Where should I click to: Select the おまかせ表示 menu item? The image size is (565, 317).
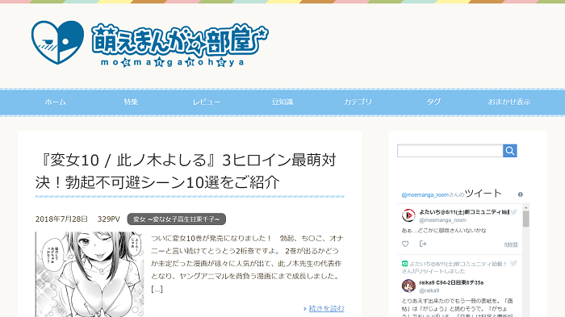[509, 102]
